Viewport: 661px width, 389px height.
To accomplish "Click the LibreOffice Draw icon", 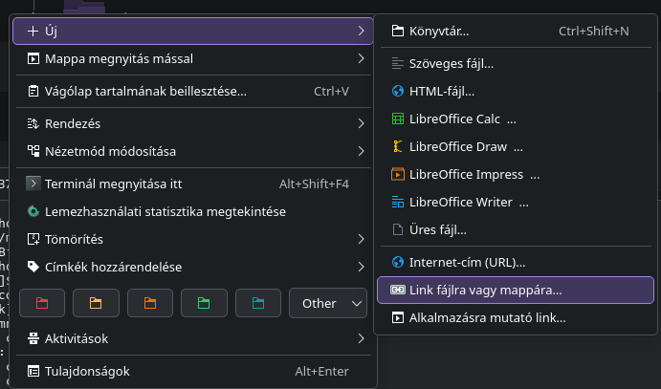I will (x=399, y=147).
